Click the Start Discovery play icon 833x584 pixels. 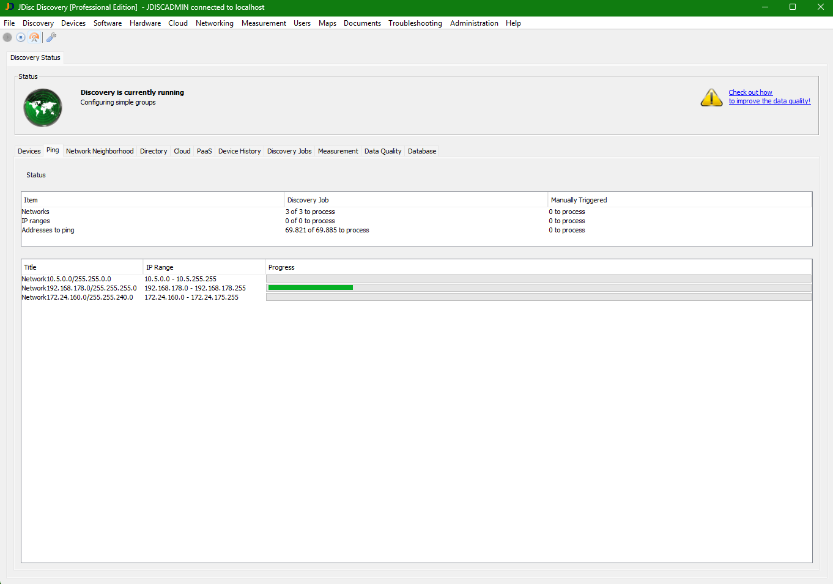7,37
